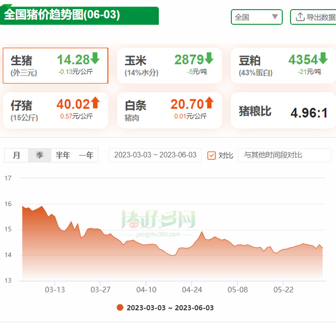
Task: Click the 05-22 x-axis date label
Action: (283, 290)
